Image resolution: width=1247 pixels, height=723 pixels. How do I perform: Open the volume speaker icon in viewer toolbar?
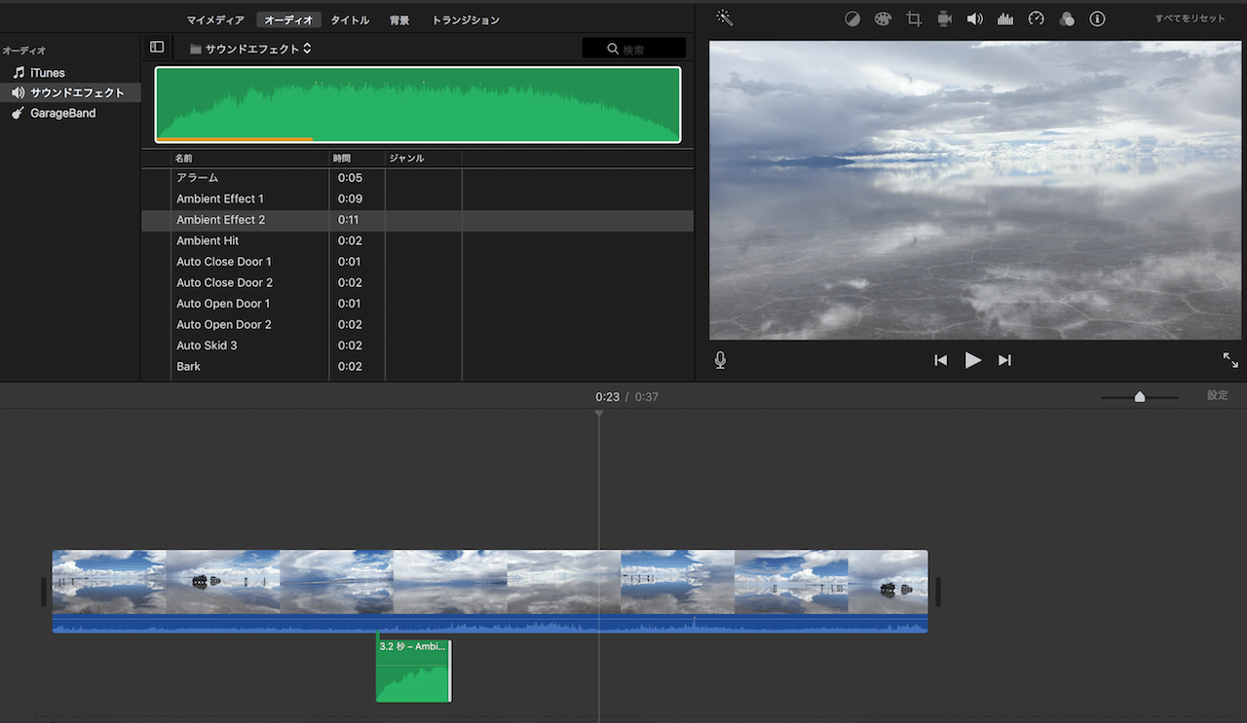click(974, 18)
